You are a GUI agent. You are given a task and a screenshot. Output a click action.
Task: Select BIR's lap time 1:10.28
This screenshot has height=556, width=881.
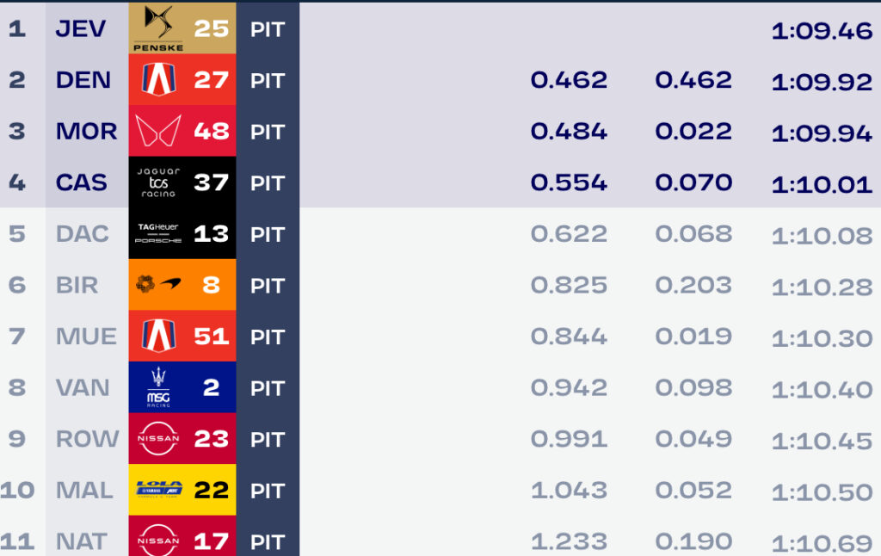[822, 287]
